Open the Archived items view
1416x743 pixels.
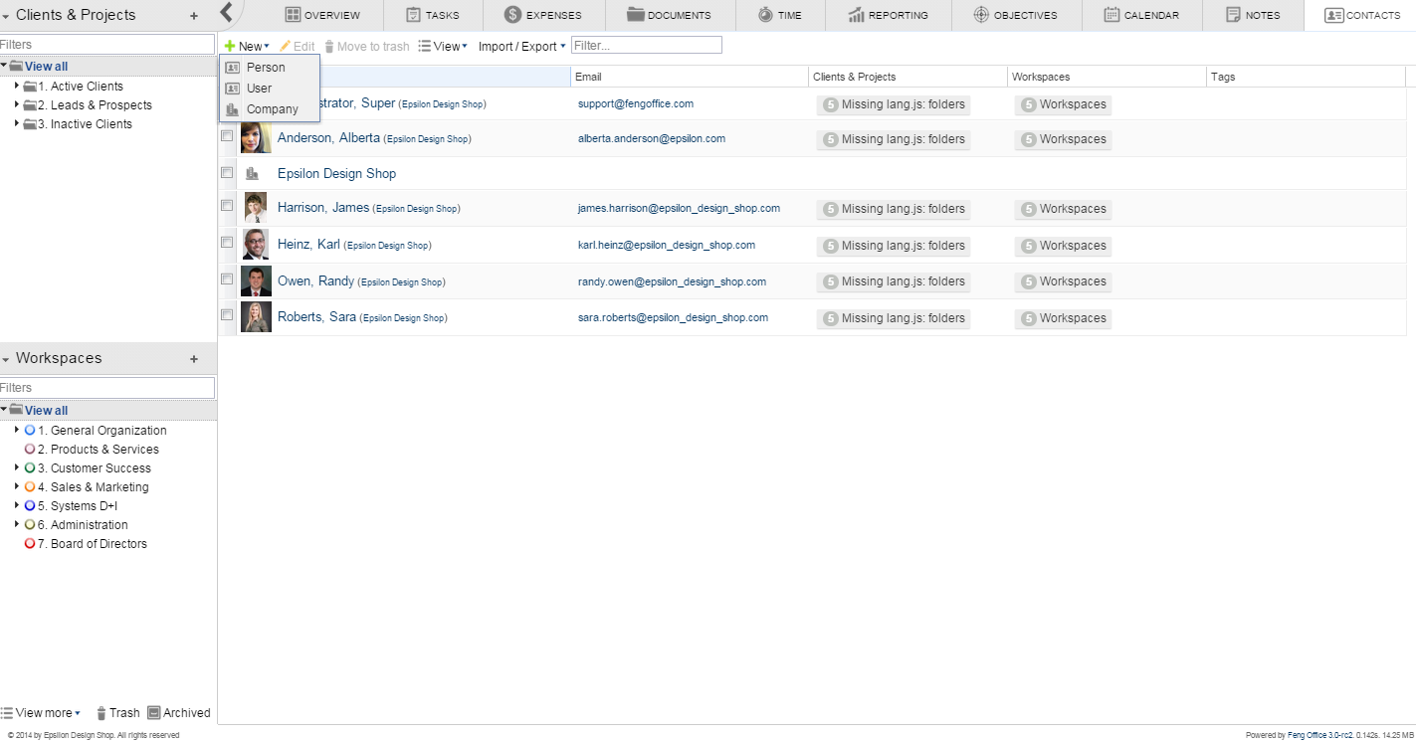[x=179, y=713]
